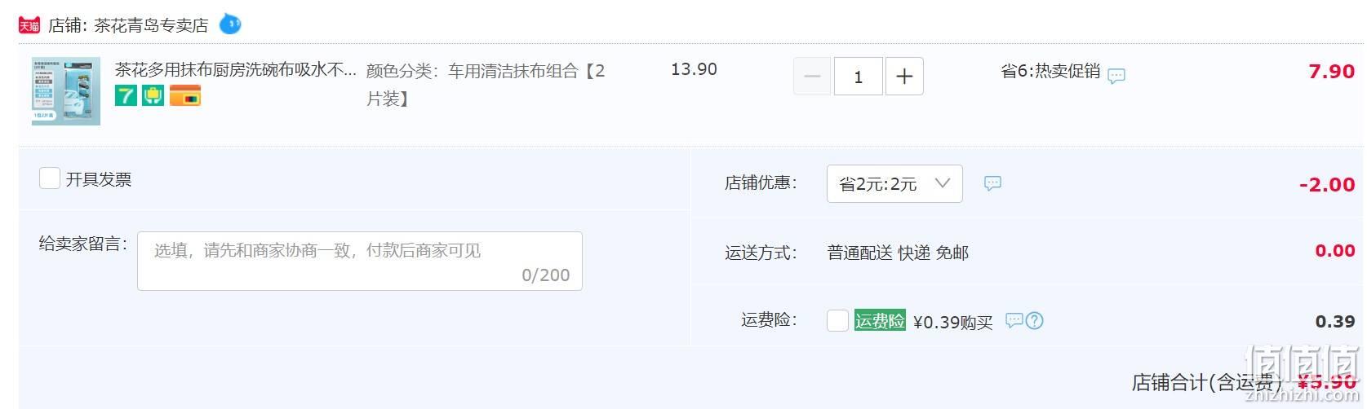Click the green 7-day return icon
This screenshot has width=1367, height=409.
(x=126, y=96)
